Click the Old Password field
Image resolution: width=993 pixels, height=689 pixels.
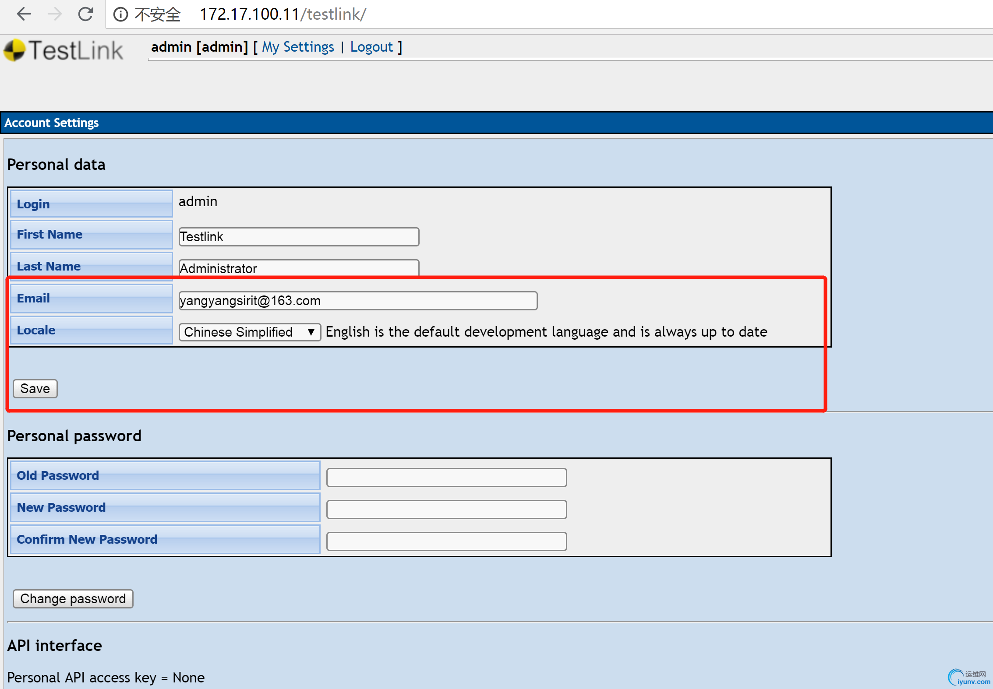tap(446, 478)
